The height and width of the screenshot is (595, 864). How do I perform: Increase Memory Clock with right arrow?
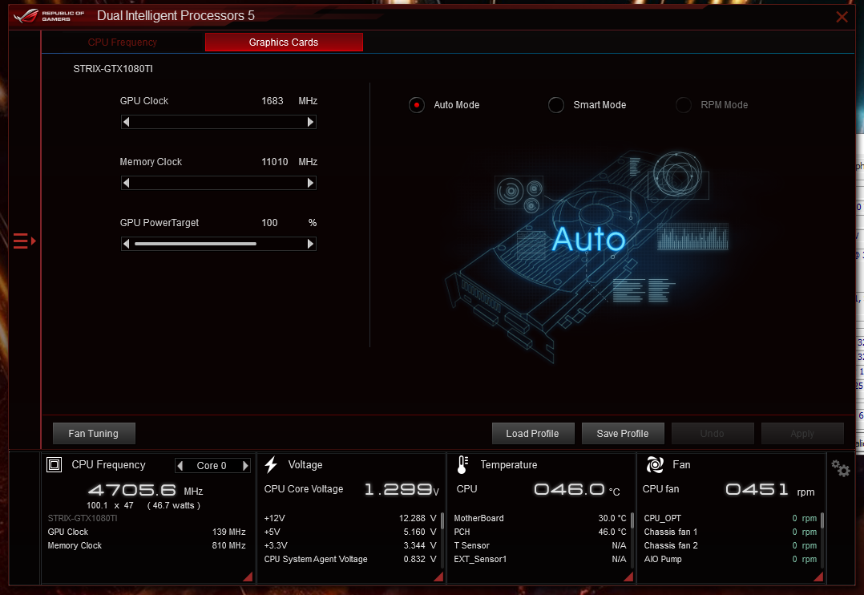click(311, 183)
